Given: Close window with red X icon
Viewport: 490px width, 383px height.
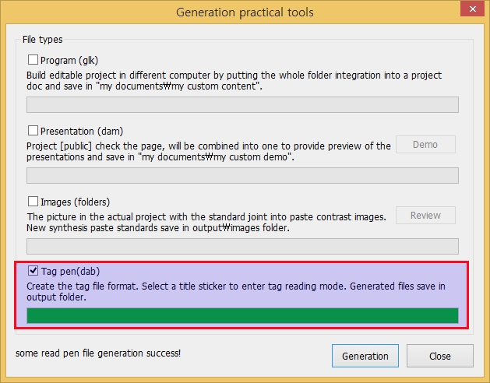Looking at the screenshot, I should pyautogui.click(x=472, y=9).
